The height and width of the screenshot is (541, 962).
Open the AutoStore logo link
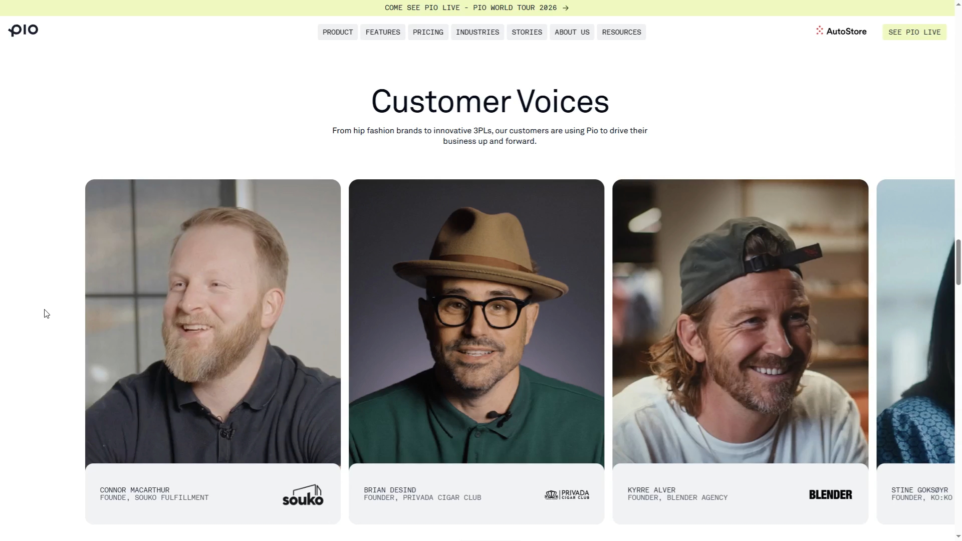point(841,31)
